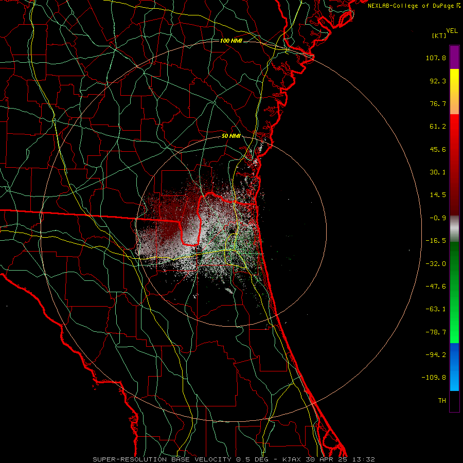Click the -47.6 velocity scale value
The width and height of the screenshot is (463, 463).
[x=436, y=287]
